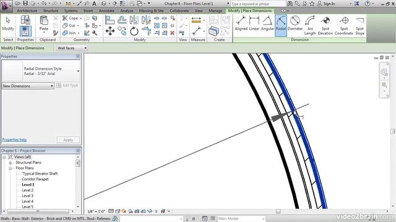Click the Move tool icon
Image resolution: width=396 pixels, height=222 pixels.
point(110,31)
